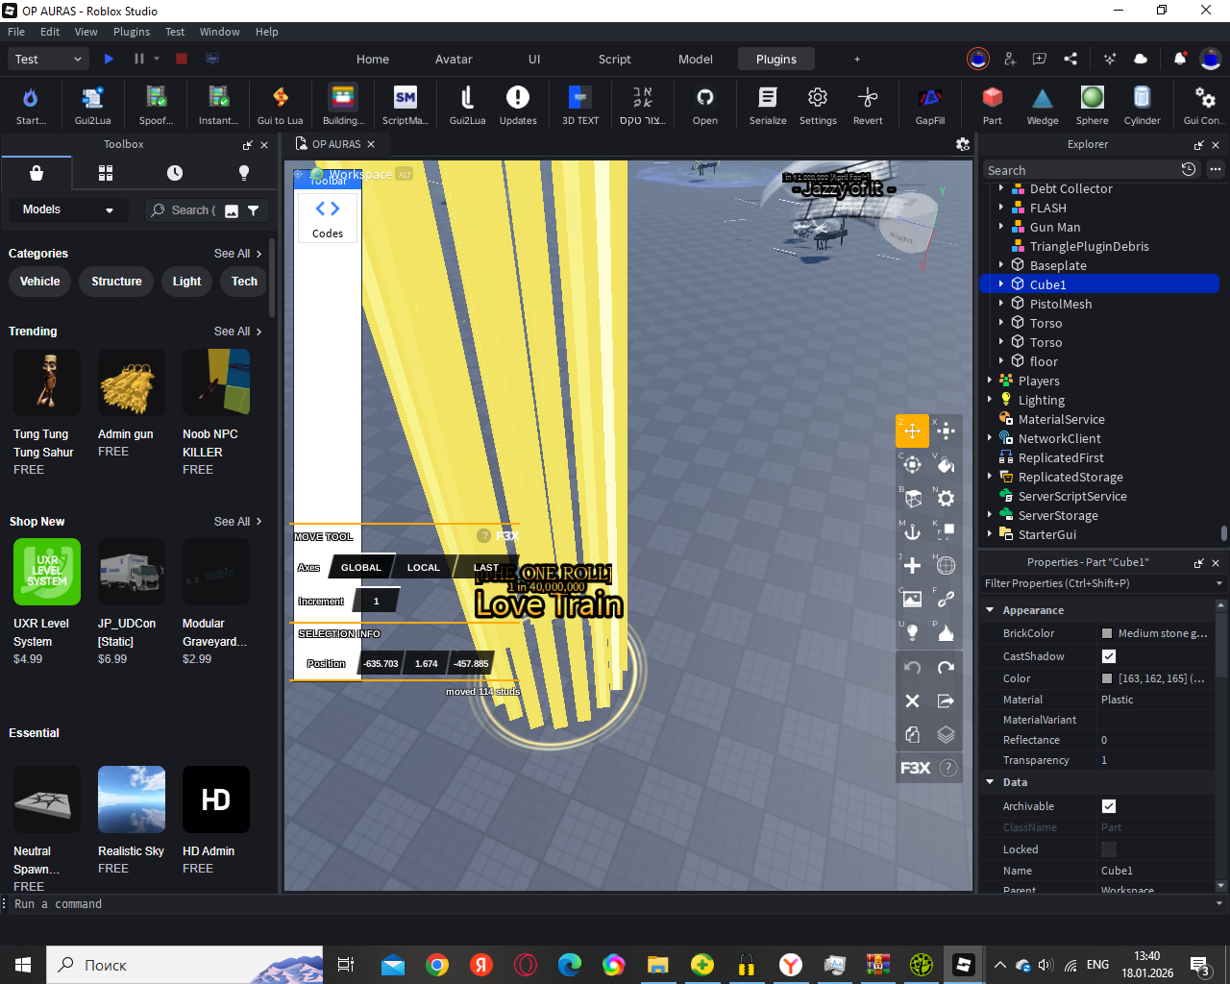The width and height of the screenshot is (1230, 984).
Task: Open the Plugins menu in menu bar
Action: click(132, 32)
